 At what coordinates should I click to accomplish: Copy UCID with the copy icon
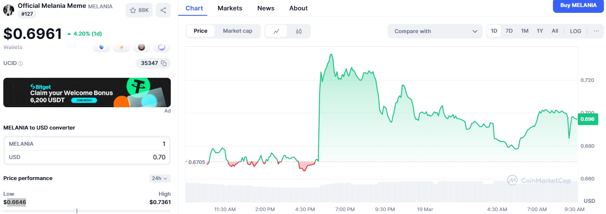[164, 63]
